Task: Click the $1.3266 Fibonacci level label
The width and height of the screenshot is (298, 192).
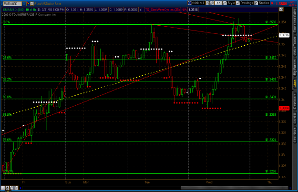Action: (271, 171)
